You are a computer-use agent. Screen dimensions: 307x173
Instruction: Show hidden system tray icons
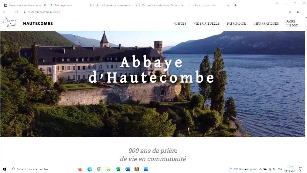coord(261,169)
